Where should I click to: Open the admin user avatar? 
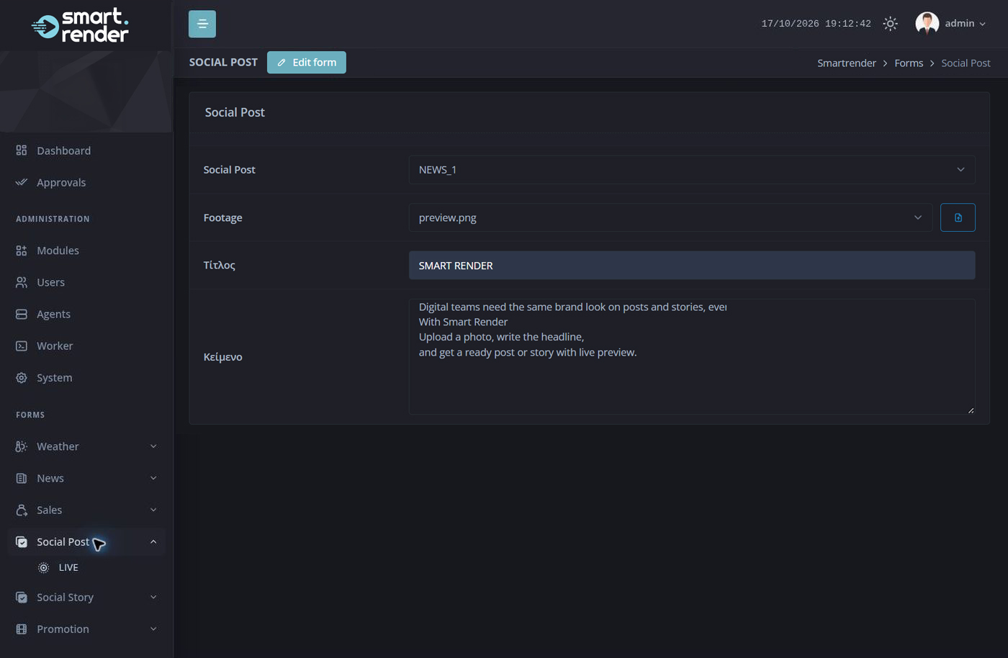pyautogui.click(x=927, y=23)
